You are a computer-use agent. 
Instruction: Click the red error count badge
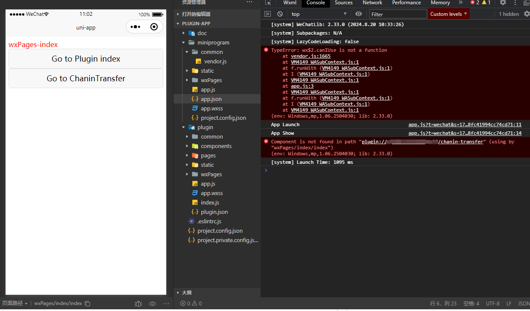pos(475,3)
